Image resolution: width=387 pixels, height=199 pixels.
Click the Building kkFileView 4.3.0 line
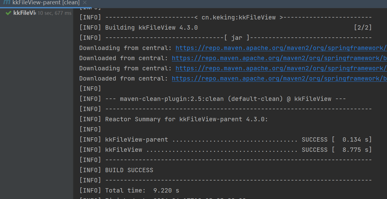151,27
